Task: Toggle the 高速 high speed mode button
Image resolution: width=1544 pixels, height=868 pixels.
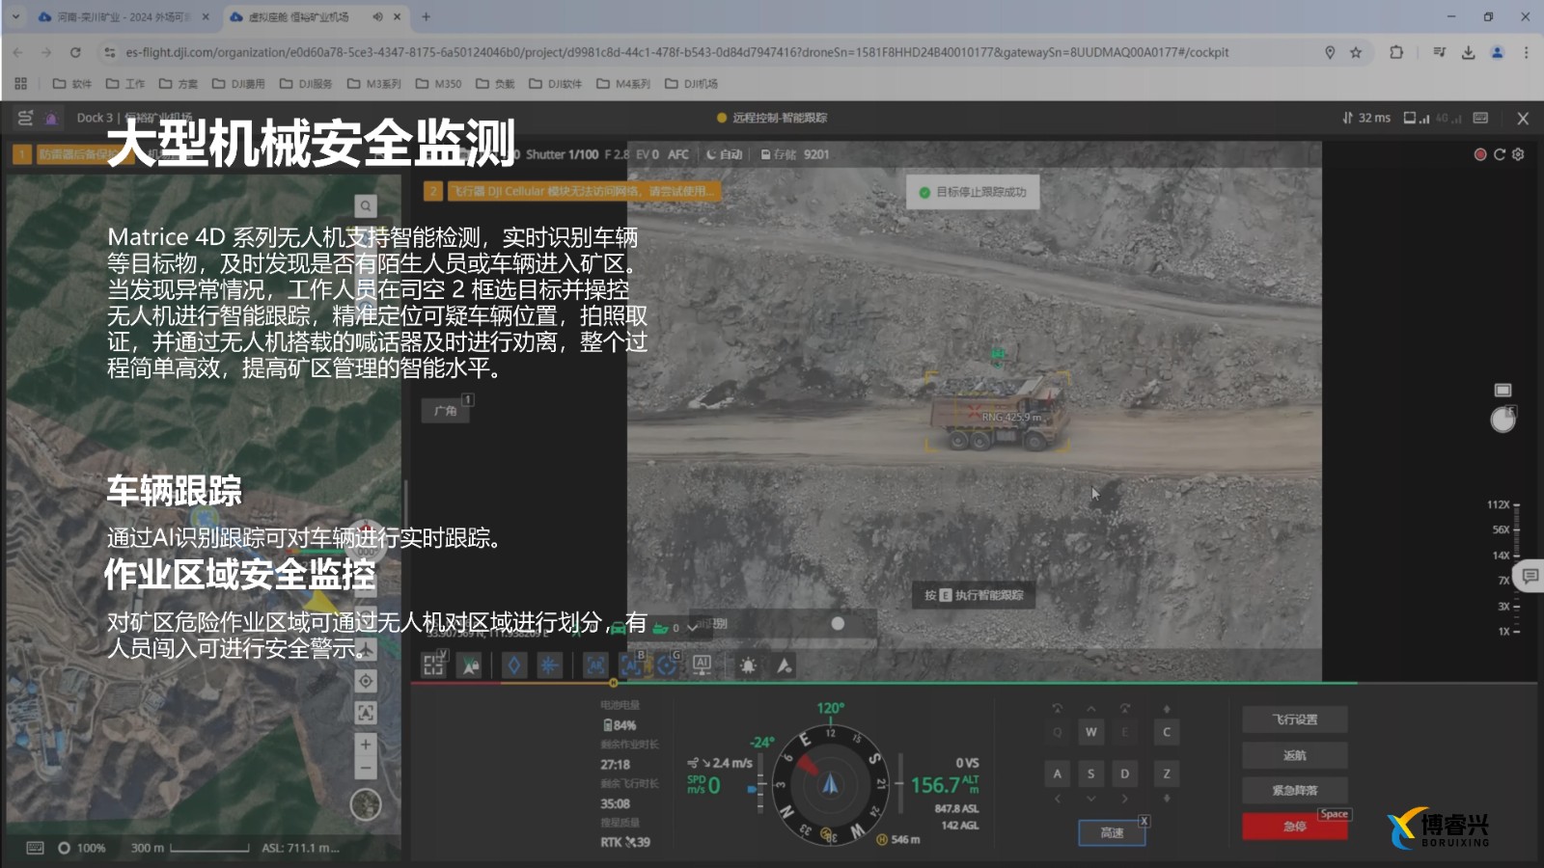Action: click(1112, 832)
